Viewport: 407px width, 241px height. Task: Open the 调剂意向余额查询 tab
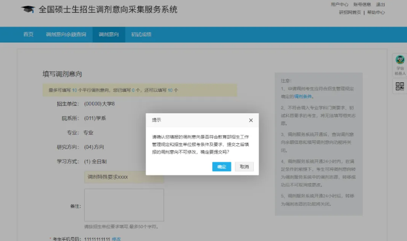tap(66, 35)
